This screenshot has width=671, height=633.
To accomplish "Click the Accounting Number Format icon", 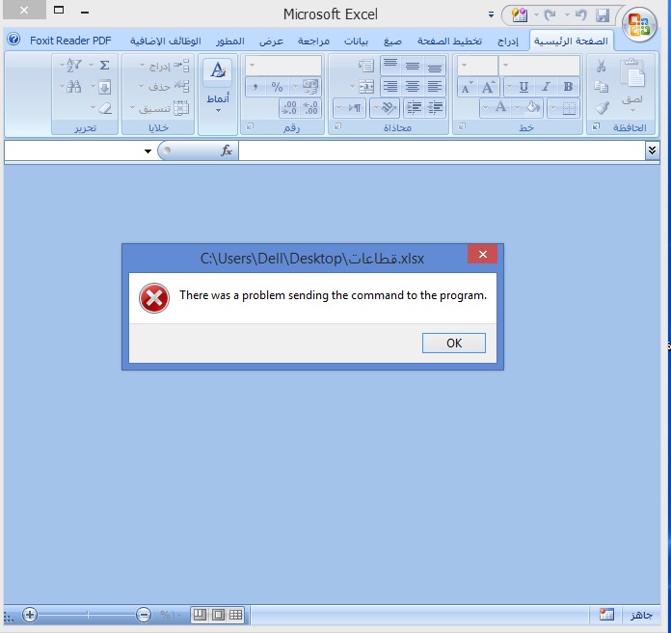I will [x=310, y=87].
